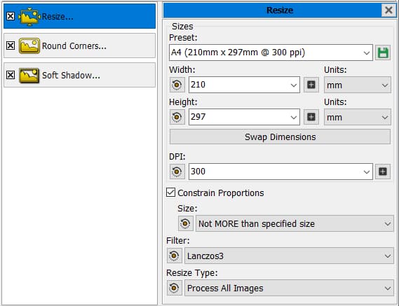Click the script icon beside Resize Type dropdown
The height and width of the screenshot is (306, 399).
click(175, 288)
